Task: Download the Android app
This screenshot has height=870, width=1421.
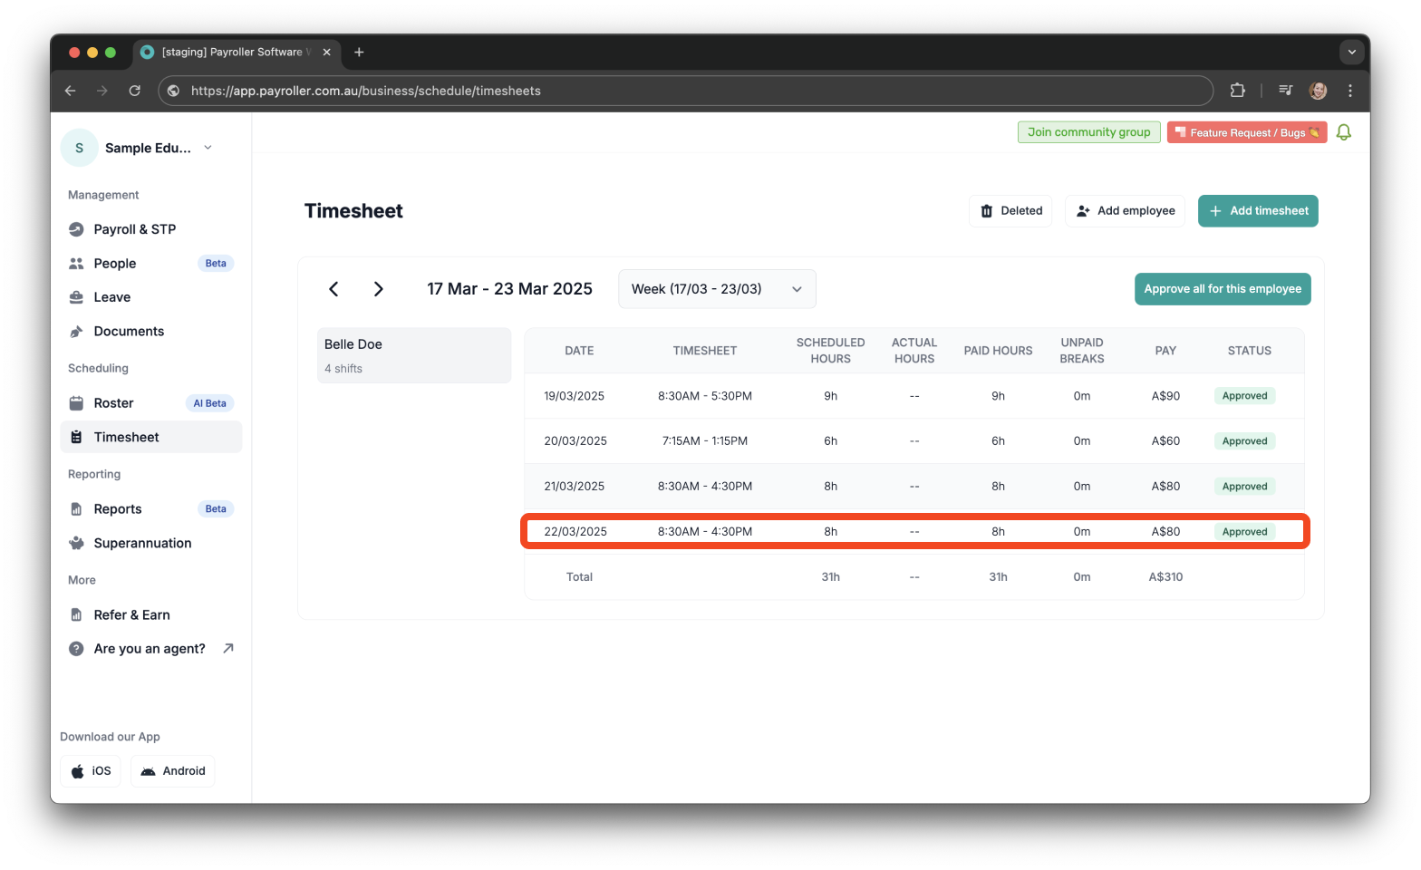Action: click(173, 771)
